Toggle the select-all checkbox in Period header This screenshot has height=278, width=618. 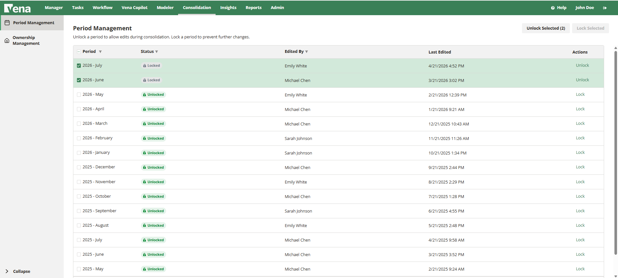pos(79,52)
